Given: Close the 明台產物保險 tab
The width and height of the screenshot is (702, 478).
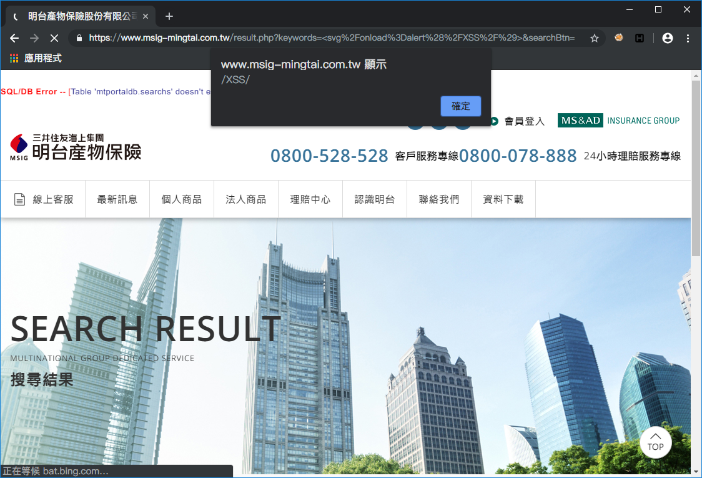Looking at the screenshot, I should [145, 16].
